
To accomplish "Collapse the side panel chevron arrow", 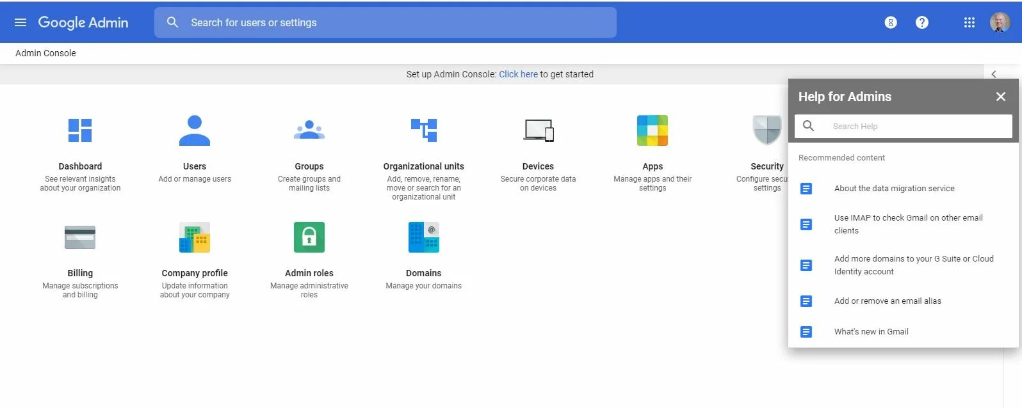I will coord(994,74).
